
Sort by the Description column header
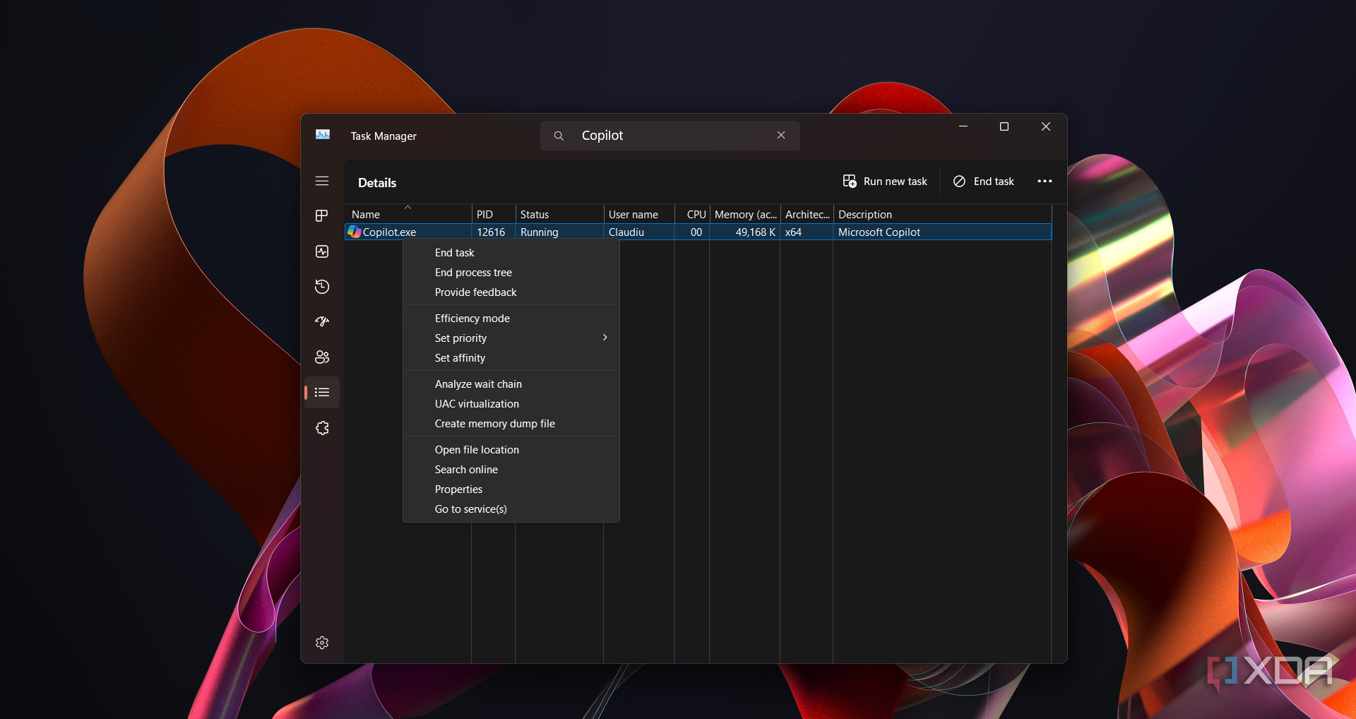[942, 214]
